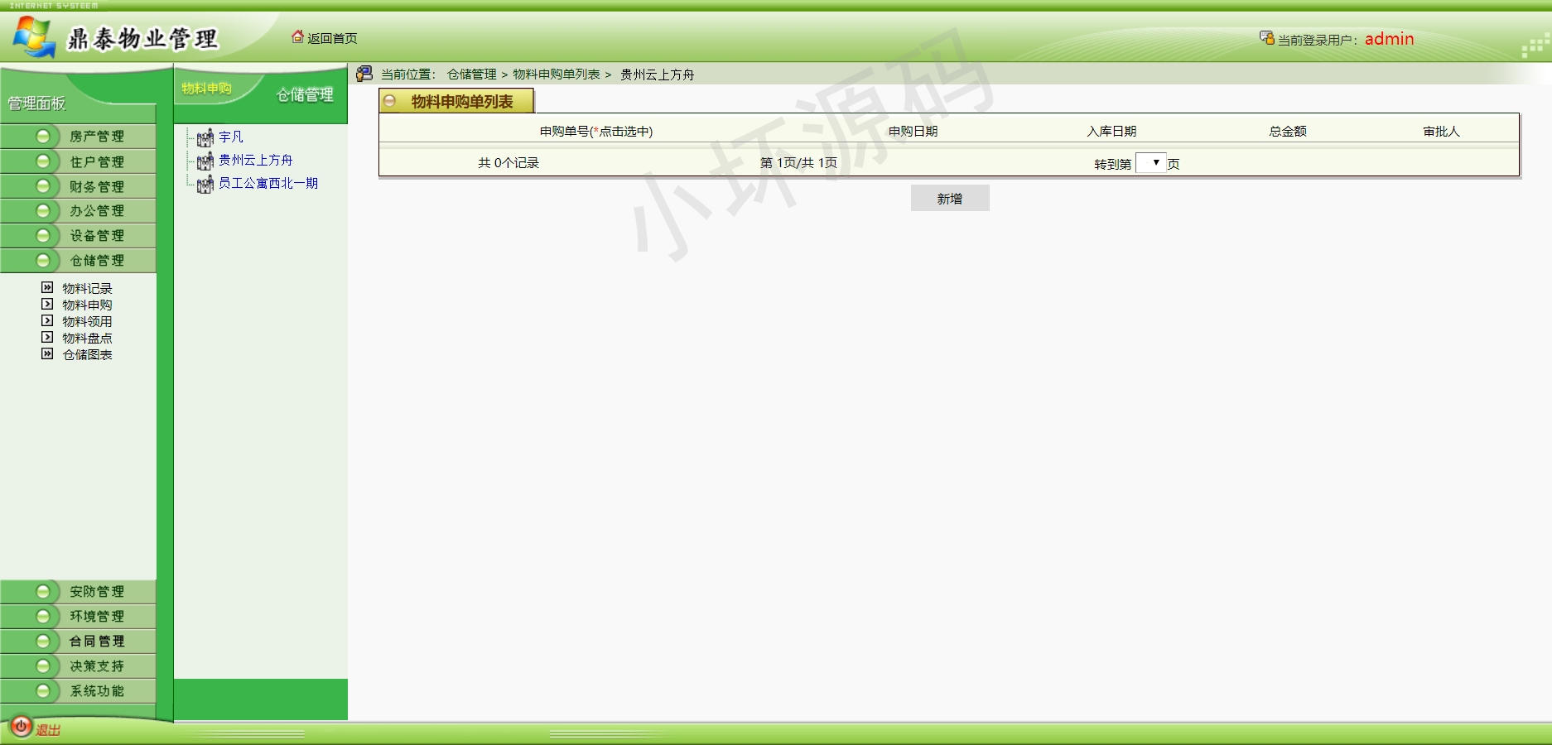This screenshot has height=745, width=1552.
Task: Click the building icon next to 员工公寓西北一期
Action: (x=205, y=184)
